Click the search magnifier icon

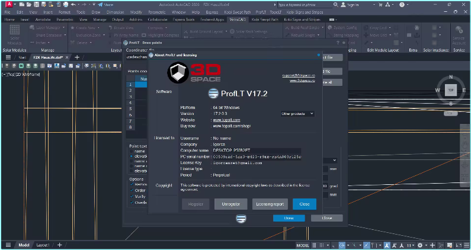point(336,5)
